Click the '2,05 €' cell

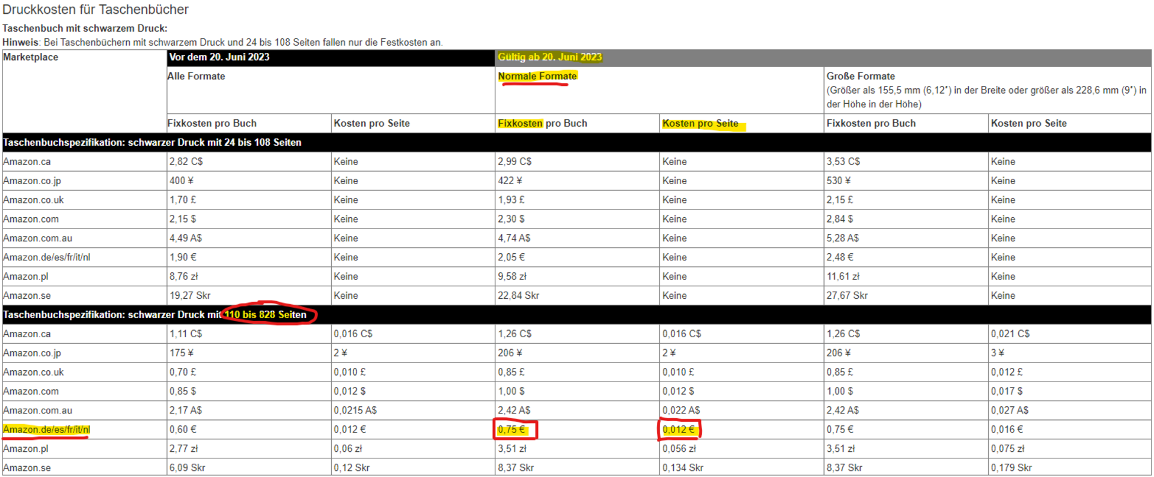tap(577, 257)
